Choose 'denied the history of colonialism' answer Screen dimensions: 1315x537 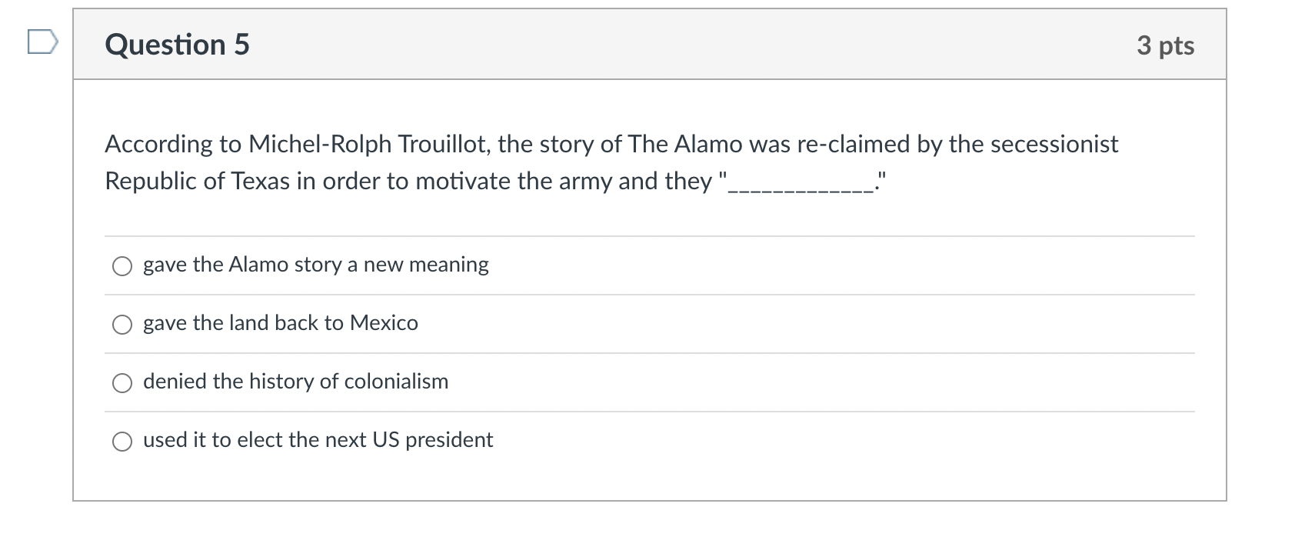122,382
